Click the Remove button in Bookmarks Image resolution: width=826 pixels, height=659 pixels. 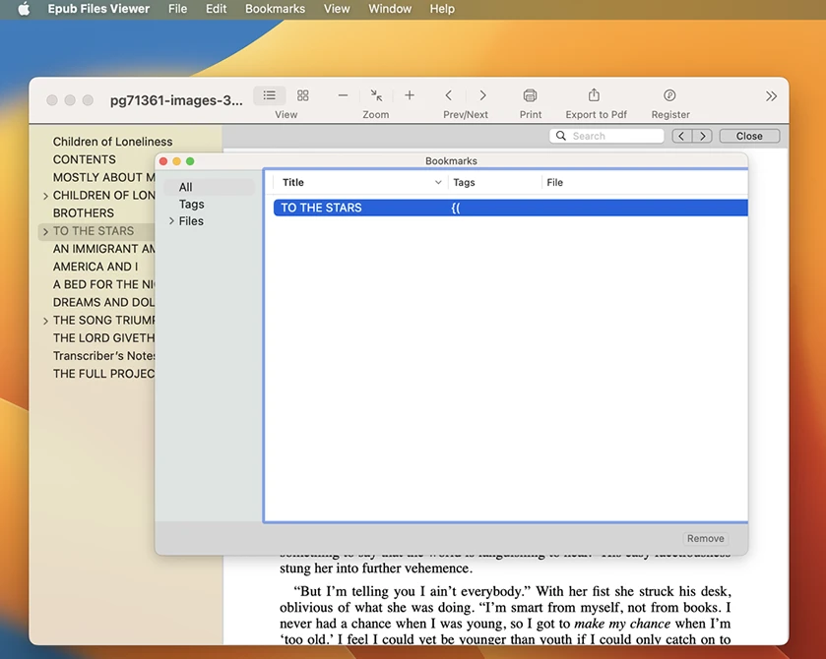tap(705, 538)
